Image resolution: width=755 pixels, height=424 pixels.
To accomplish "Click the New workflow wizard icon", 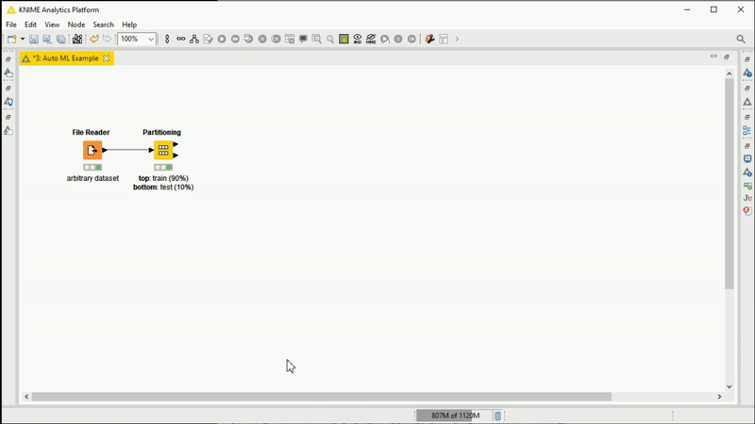I will pyautogui.click(x=11, y=39).
